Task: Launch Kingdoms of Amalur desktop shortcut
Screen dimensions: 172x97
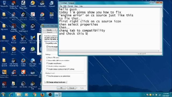Action: pos(14,5)
